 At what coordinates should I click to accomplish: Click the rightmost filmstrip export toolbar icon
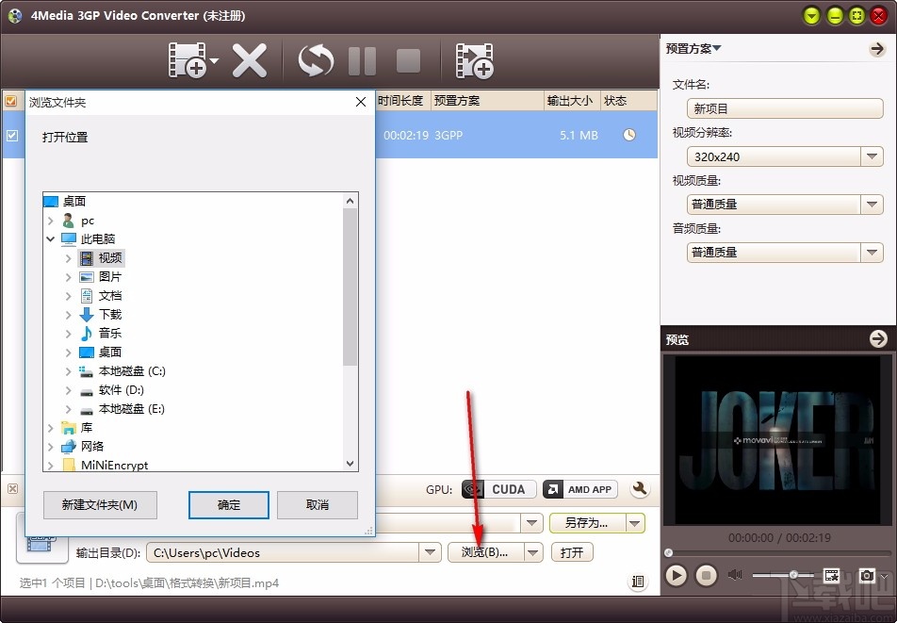[475, 59]
